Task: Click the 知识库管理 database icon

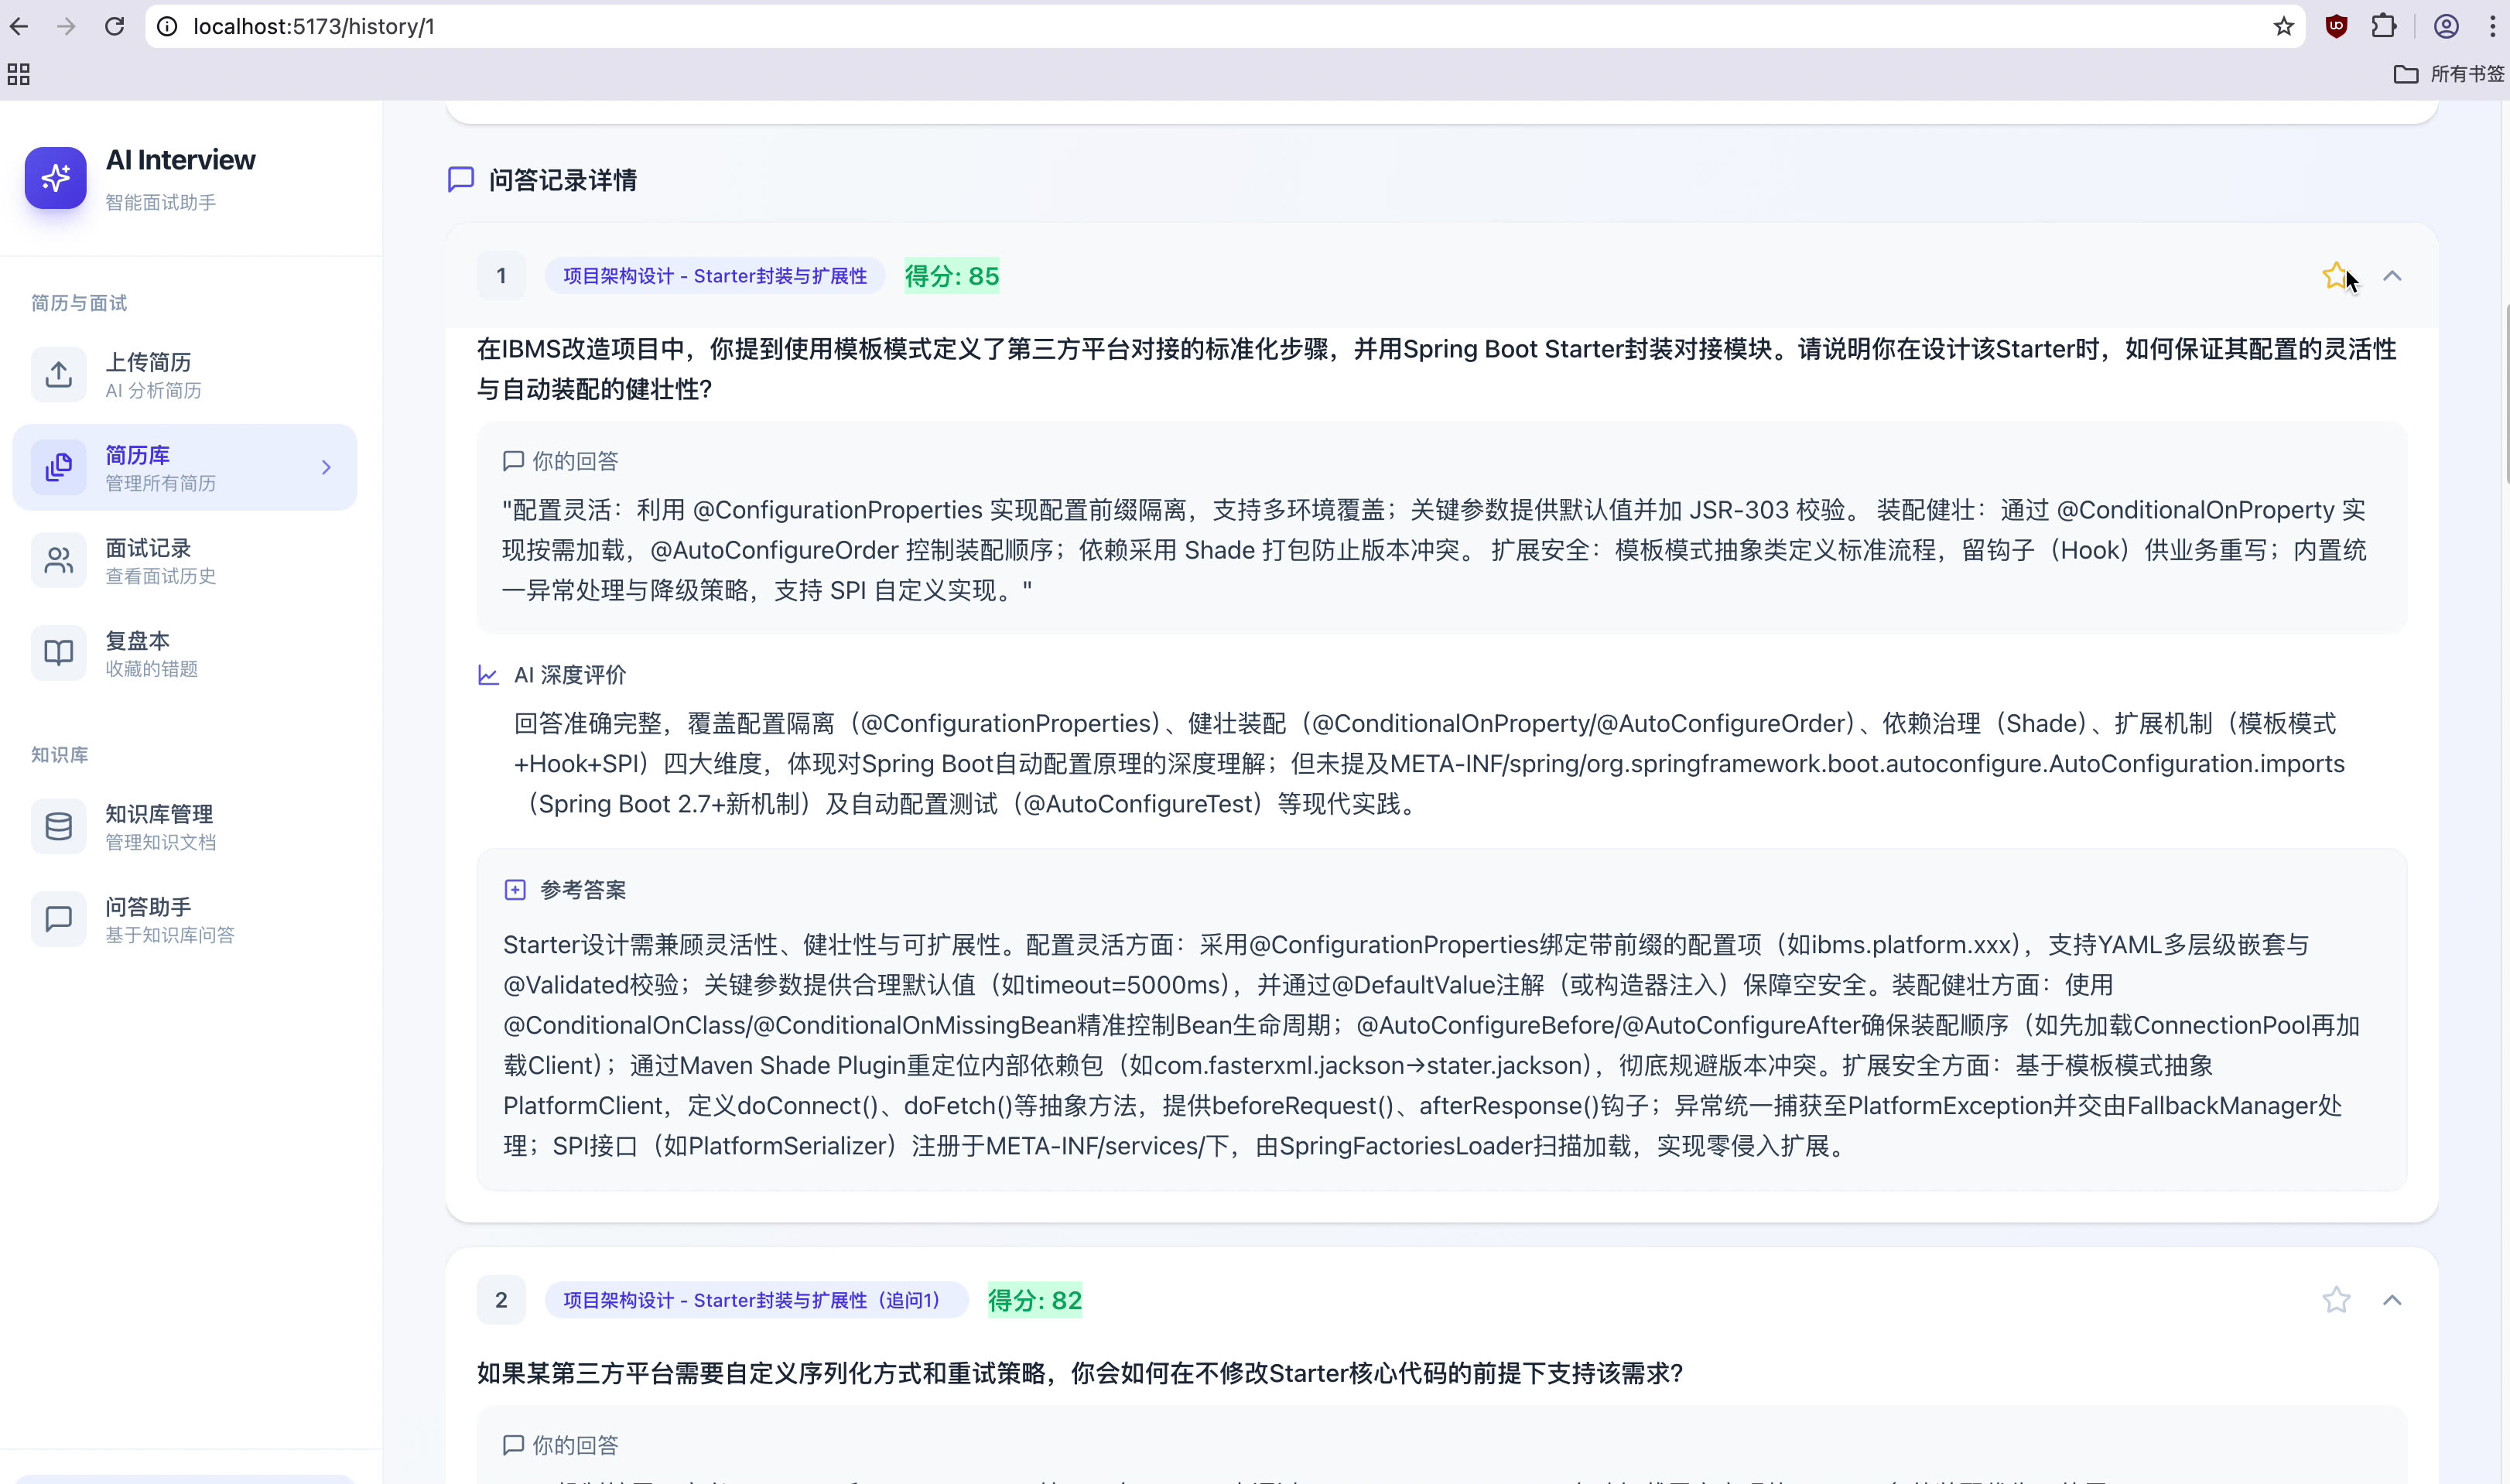Action: click(58, 827)
